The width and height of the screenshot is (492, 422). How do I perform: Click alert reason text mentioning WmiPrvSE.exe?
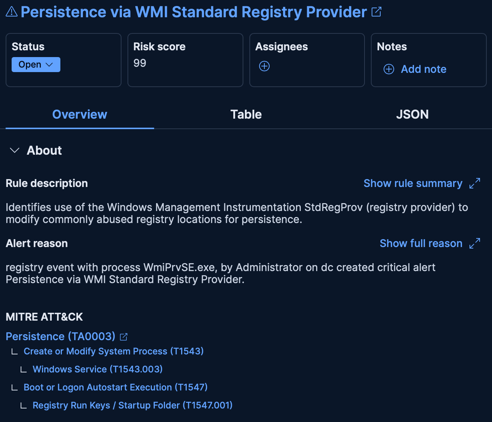[220, 273]
